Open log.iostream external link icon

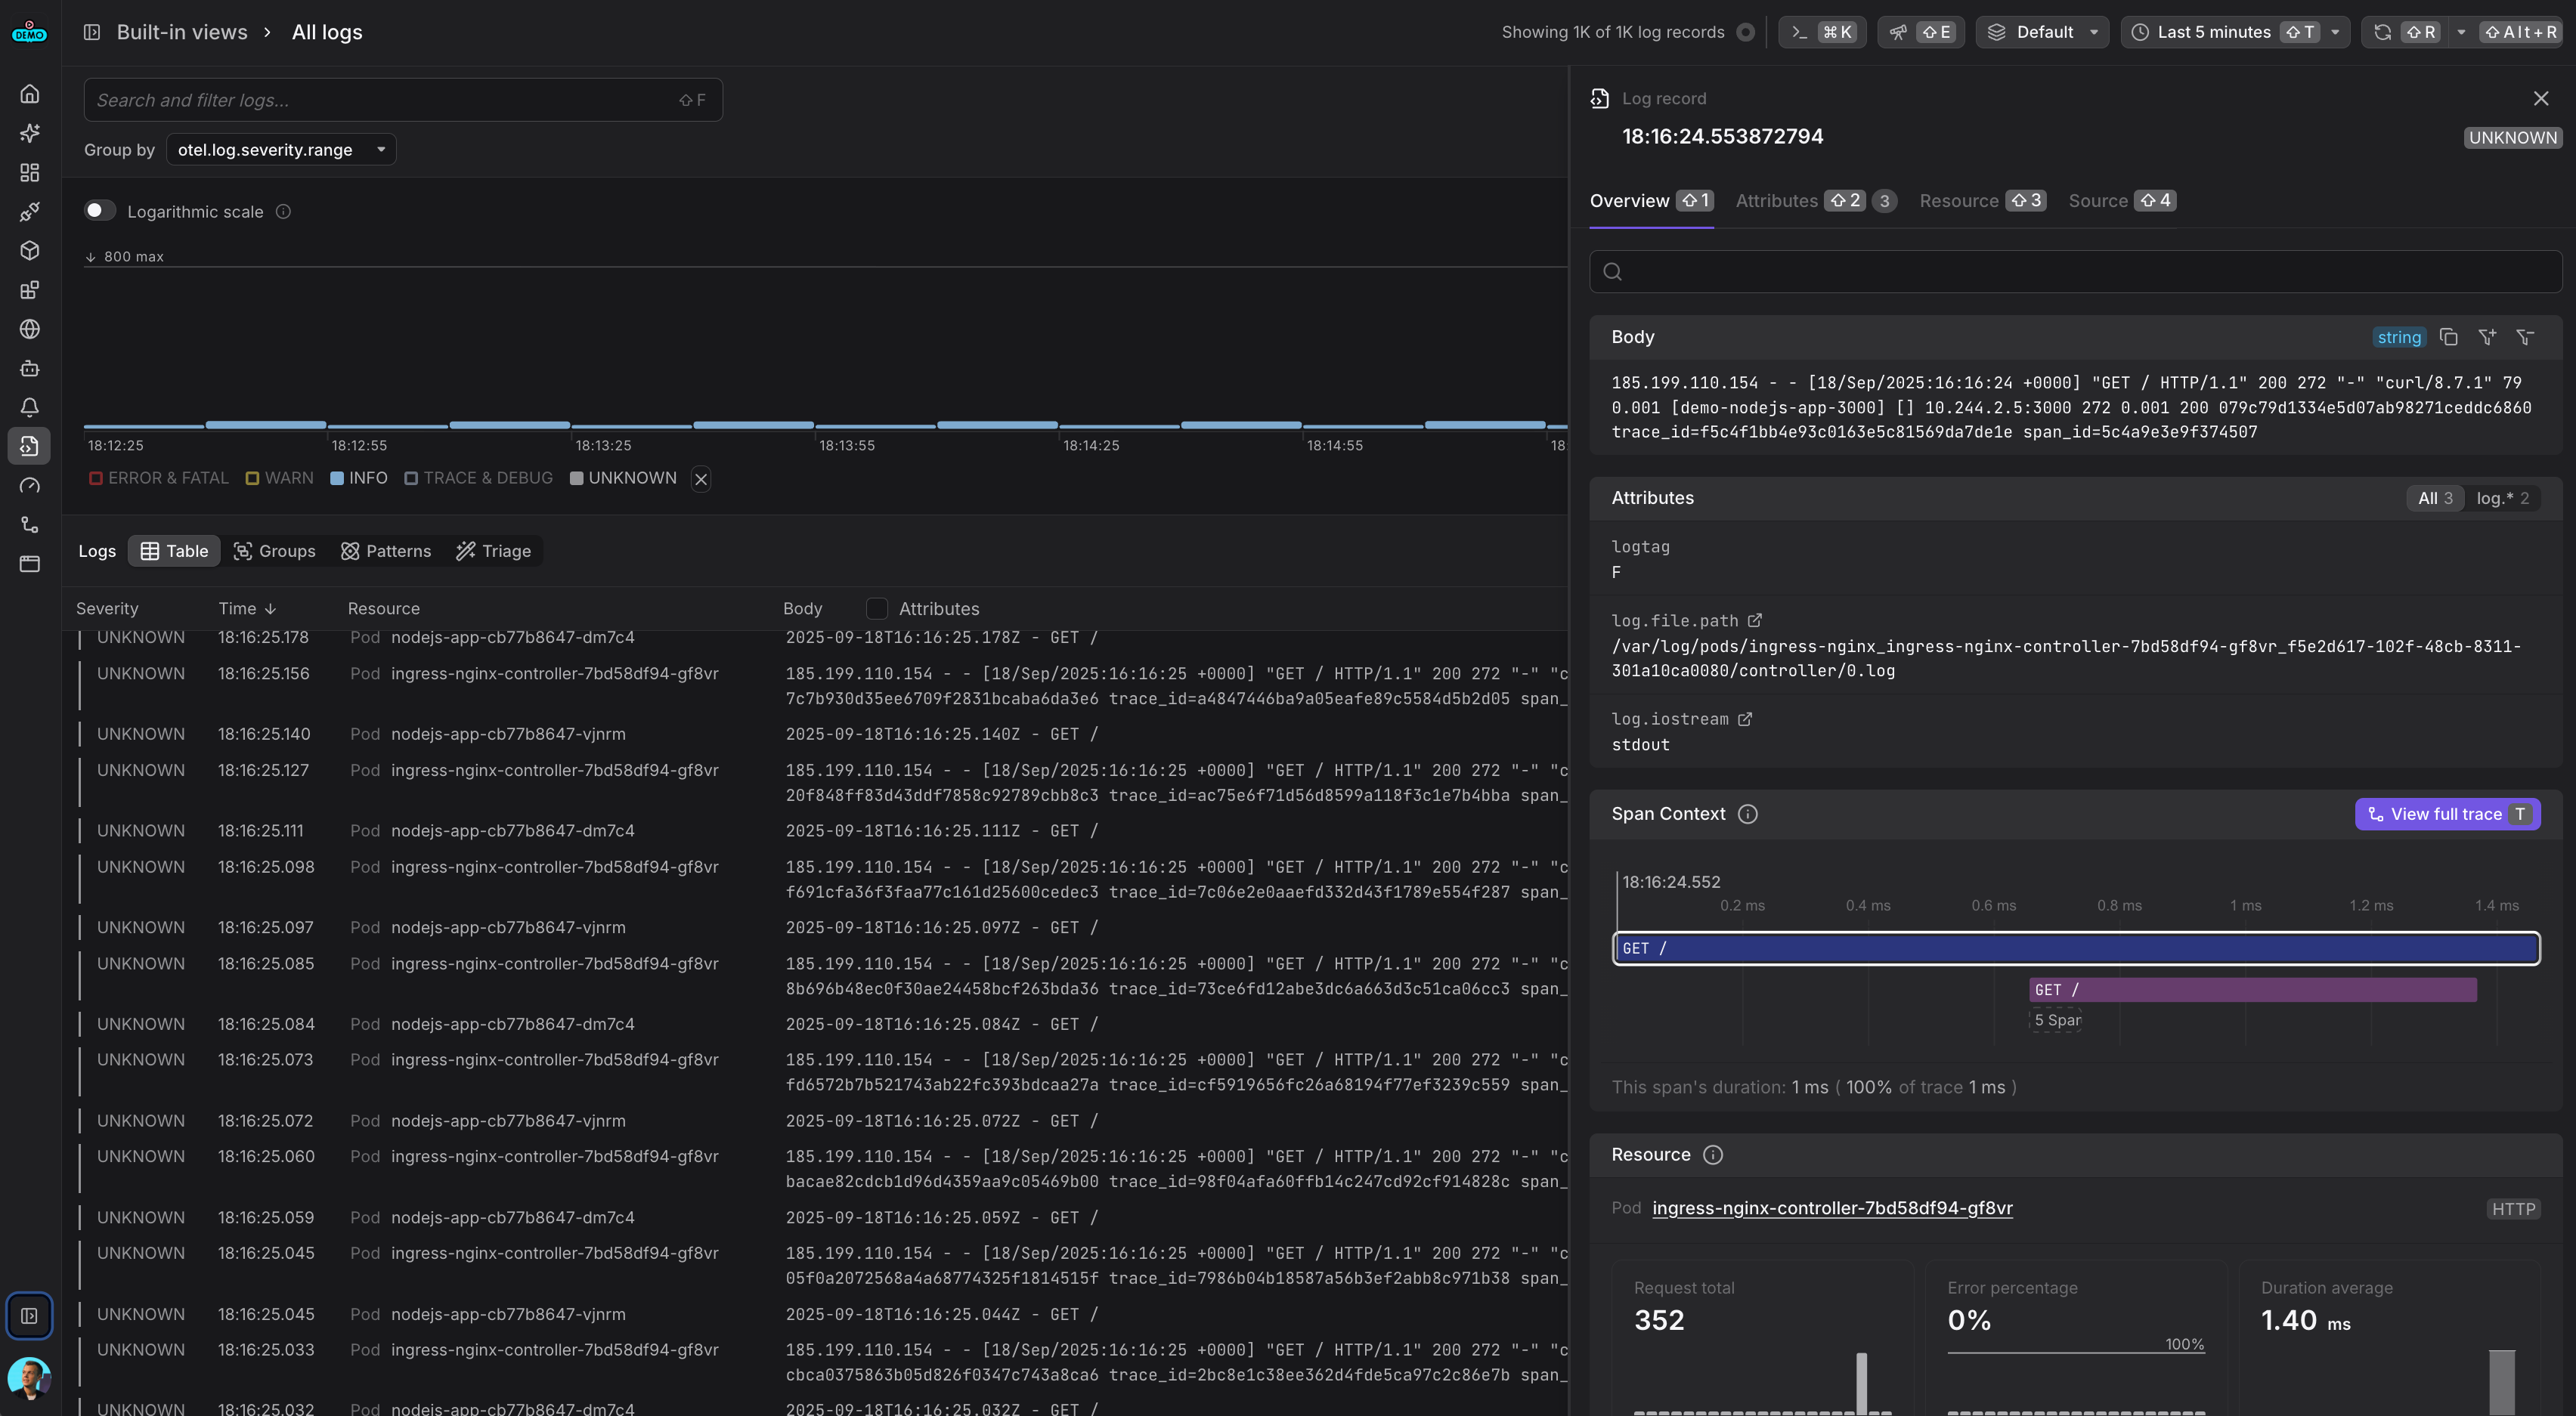click(1745, 719)
